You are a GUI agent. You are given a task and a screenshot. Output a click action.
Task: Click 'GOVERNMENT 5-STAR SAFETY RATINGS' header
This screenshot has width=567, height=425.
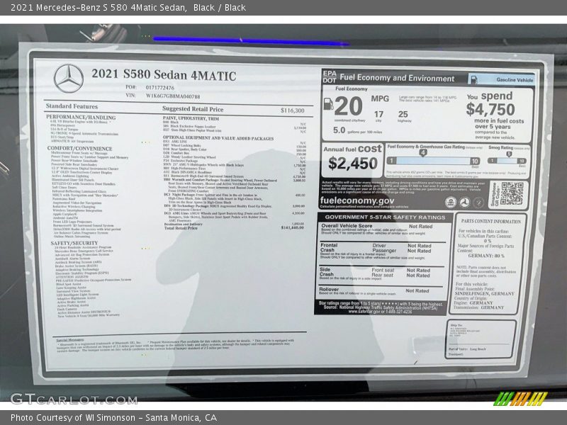click(x=385, y=217)
